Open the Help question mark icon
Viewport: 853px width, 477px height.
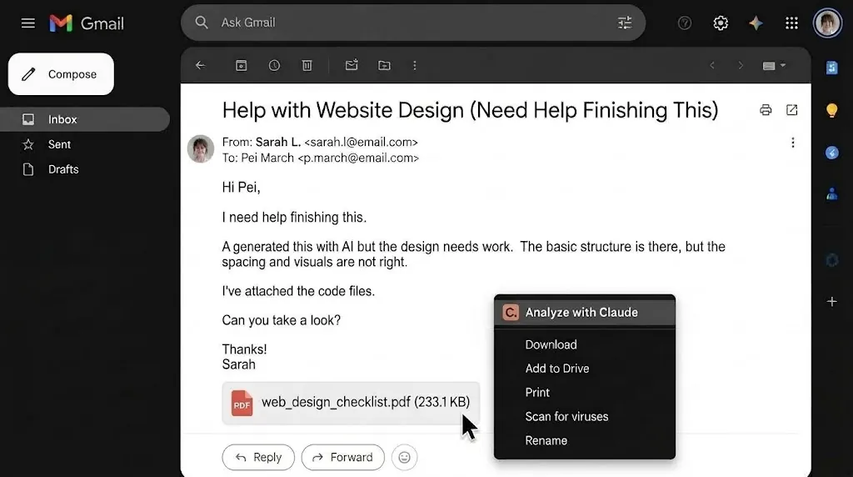[x=685, y=23]
